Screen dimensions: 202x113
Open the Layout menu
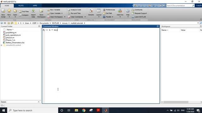[99, 13]
